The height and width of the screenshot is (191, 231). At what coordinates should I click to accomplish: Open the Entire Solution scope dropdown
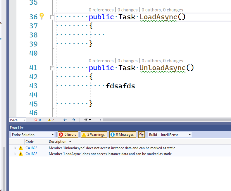point(32,135)
